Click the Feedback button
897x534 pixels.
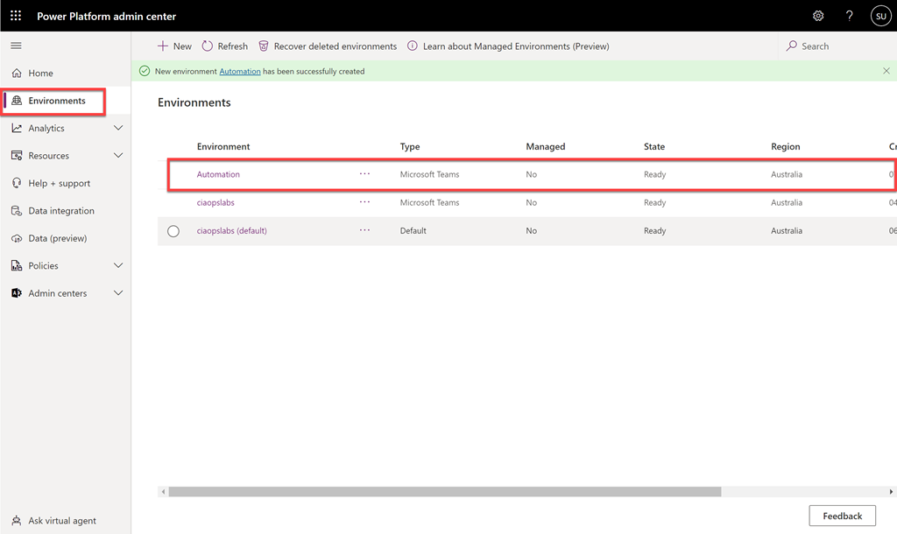point(842,516)
